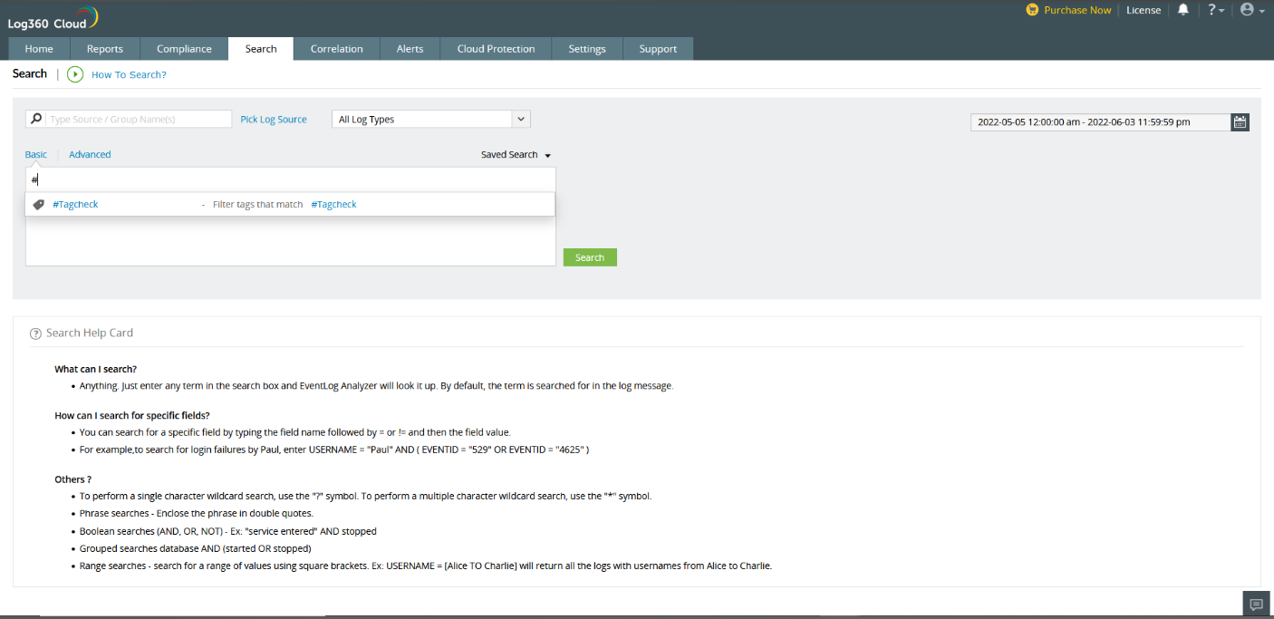Open the notifications bell icon
Viewport: 1274px width, 619px height.
pos(1184,10)
